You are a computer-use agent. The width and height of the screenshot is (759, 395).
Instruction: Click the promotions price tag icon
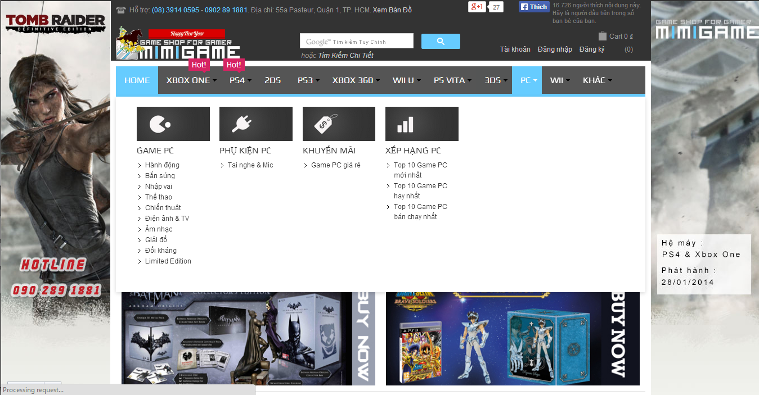(339, 124)
